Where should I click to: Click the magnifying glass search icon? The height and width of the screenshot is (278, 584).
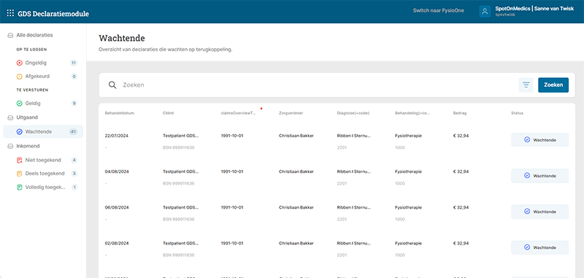[x=112, y=85]
